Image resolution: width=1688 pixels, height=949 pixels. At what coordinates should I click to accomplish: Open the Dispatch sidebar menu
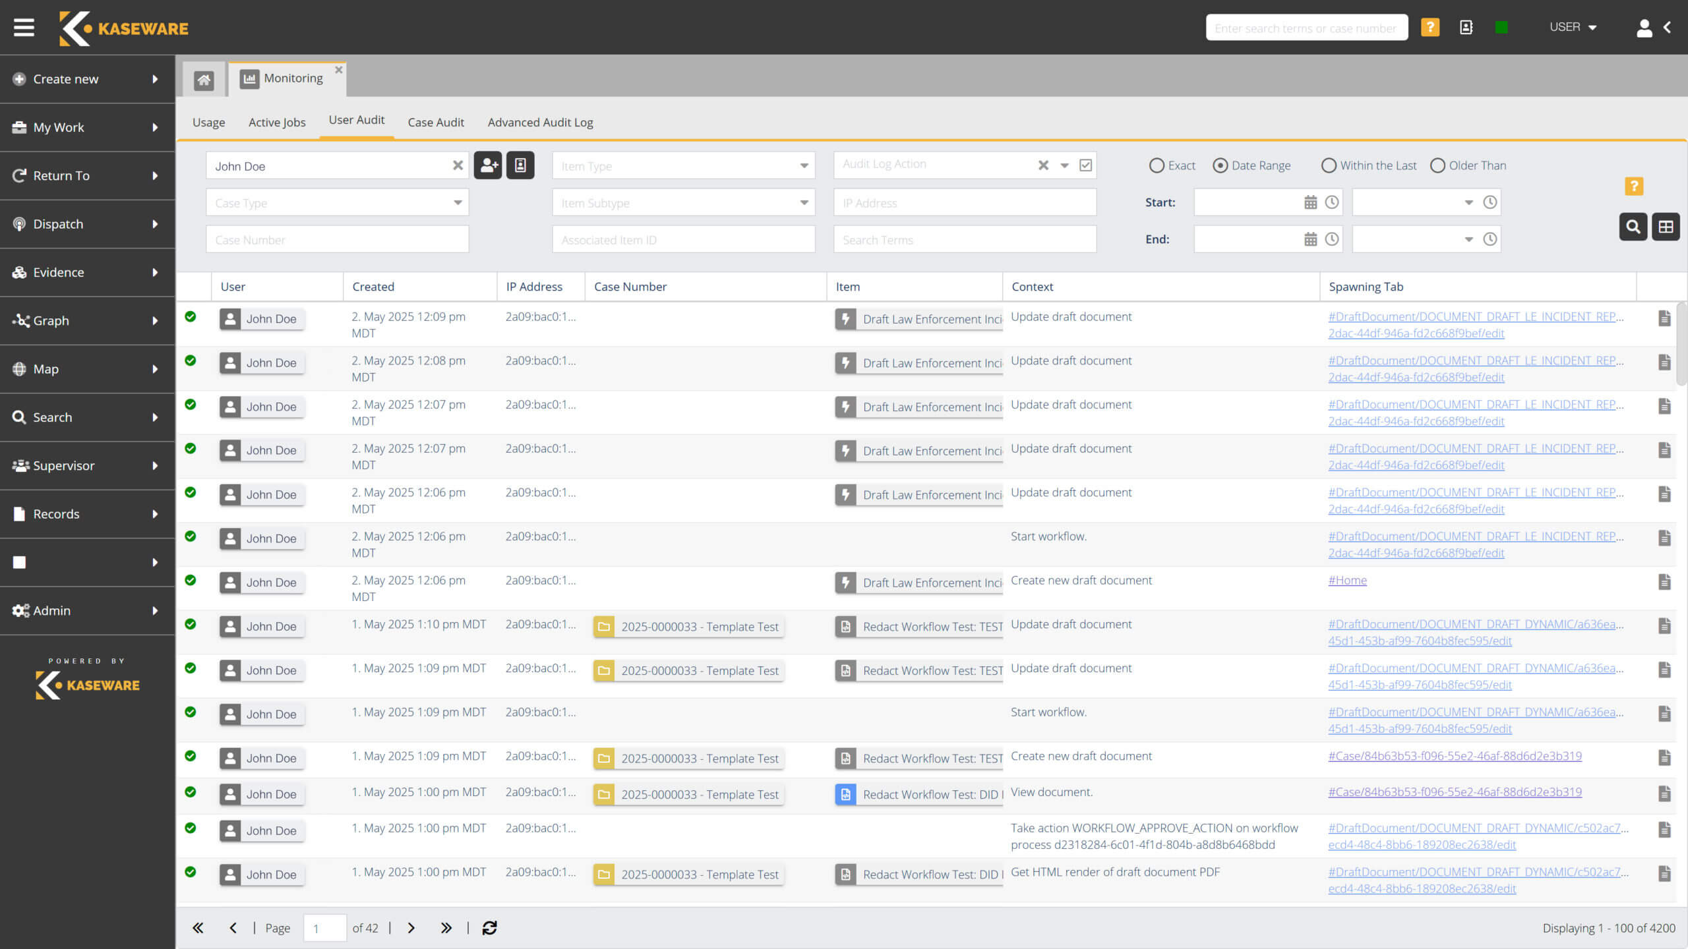87,224
